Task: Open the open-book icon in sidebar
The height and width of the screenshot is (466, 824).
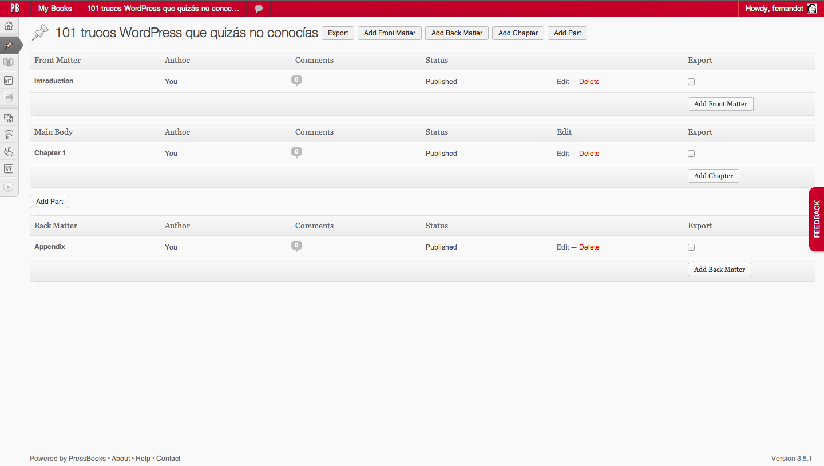Action: tap(9, 62)
